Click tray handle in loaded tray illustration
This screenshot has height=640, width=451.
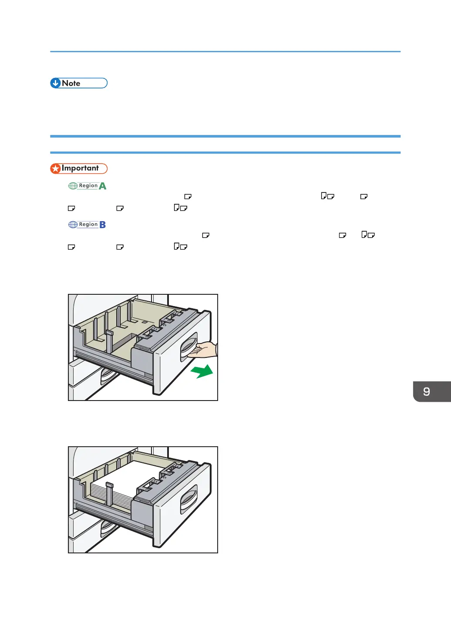coord(189,499)
